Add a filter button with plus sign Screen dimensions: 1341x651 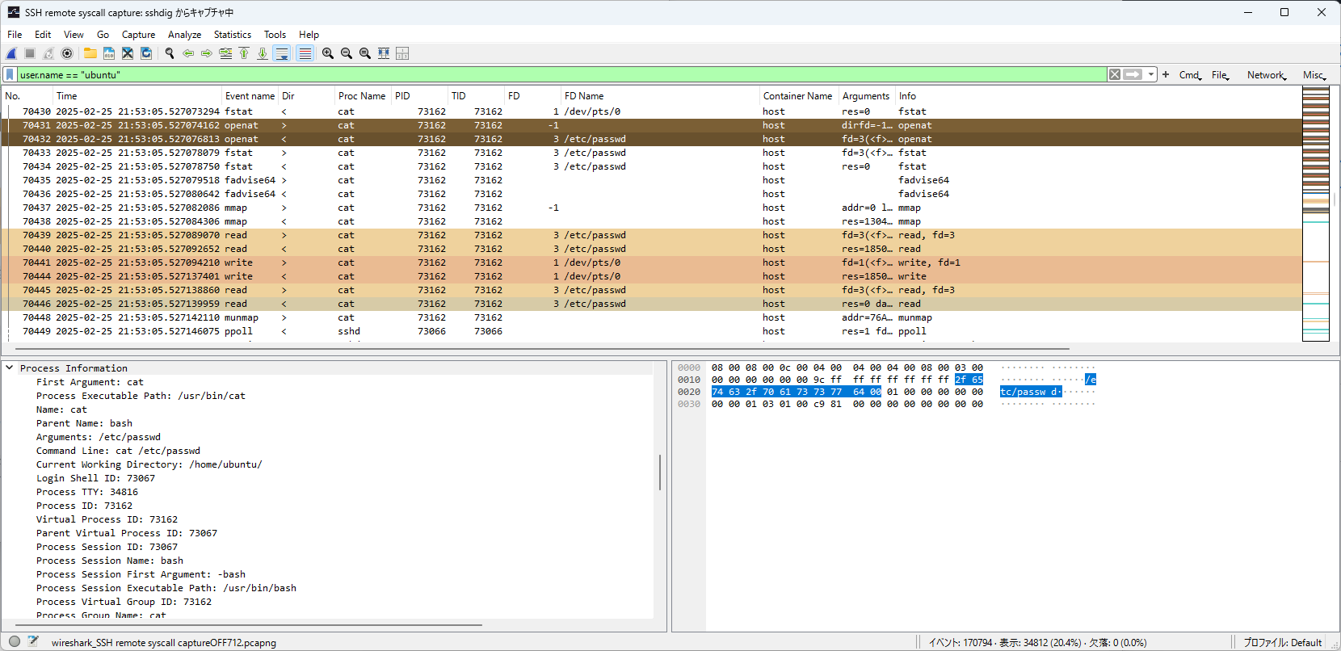pyautogui.click(x=1166, y=74)
